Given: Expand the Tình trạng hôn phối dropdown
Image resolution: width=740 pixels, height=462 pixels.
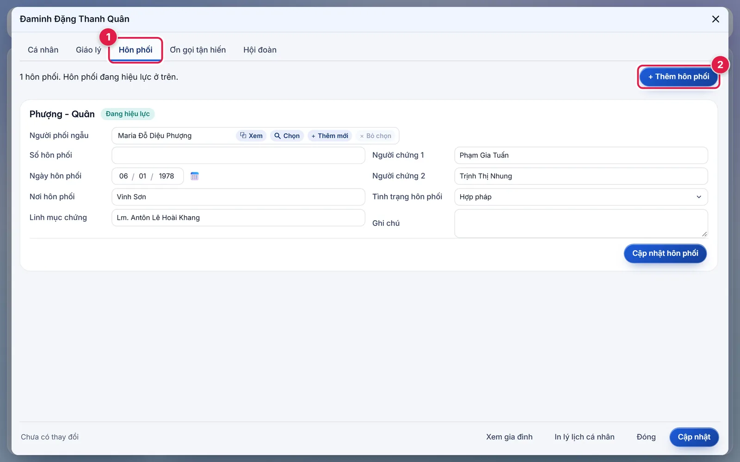Looking at the screenshot, I should 581,197.
